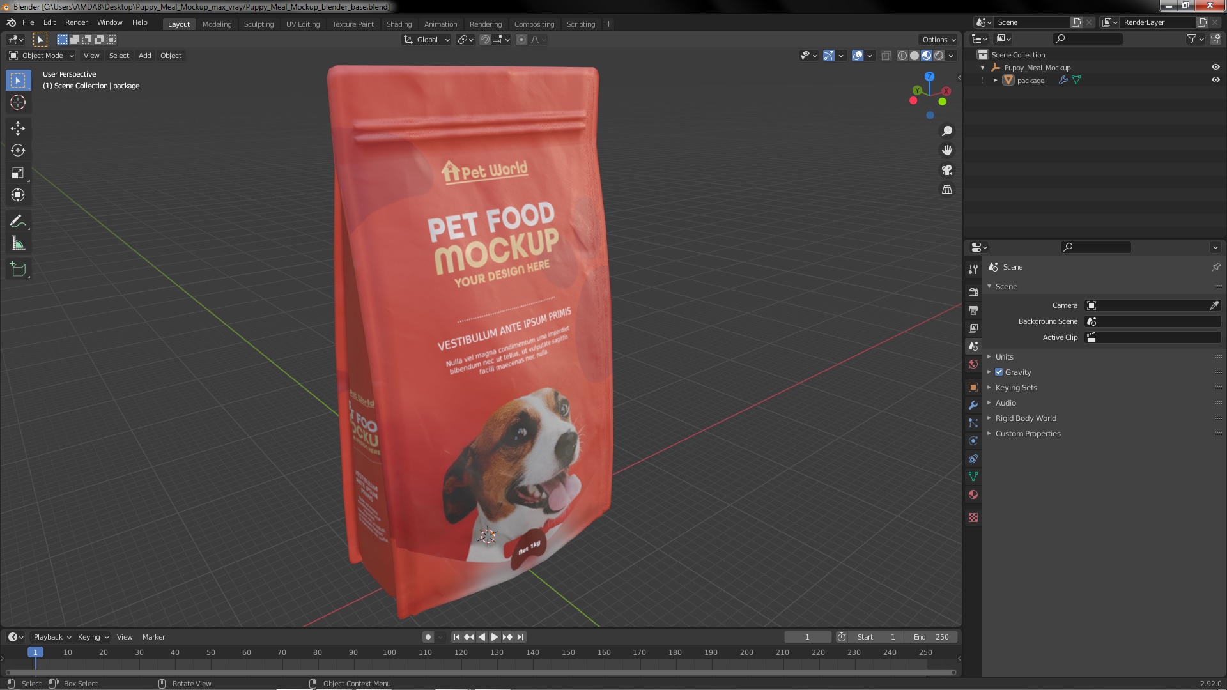The height and width of the screenshot is (690, 1227).
Task: Open the viewport Options dropdown
Action: coord(939,40)
